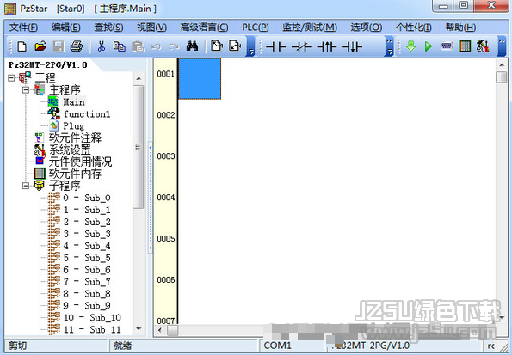This screenshot has height=355, width=512.
Task: Collapse the 子程序 tree node
Action: [26, 186]
